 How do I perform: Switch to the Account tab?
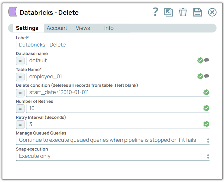(57, 28)
